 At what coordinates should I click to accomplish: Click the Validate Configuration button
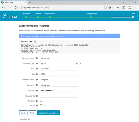pyautogui.click(x=48, y=113)
